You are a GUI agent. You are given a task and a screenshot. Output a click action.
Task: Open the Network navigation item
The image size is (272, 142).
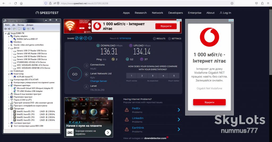[158, 13]
